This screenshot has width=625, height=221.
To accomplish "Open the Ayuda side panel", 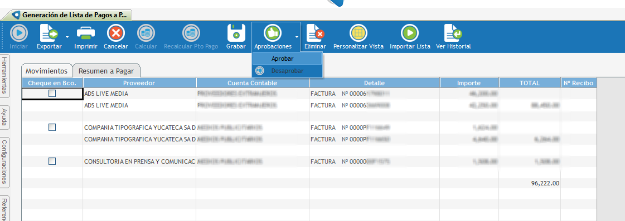I will click(4, 117).
